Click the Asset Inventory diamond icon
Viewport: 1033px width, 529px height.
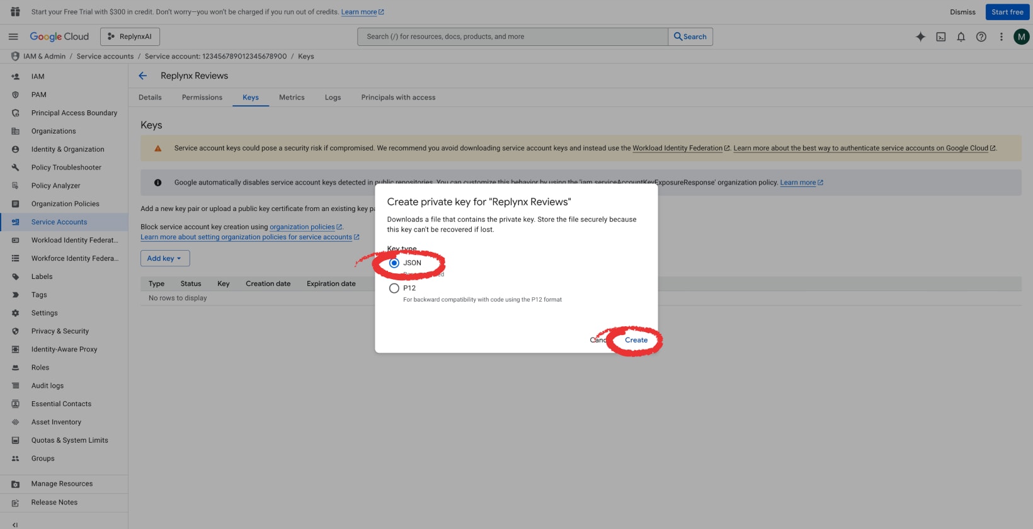[15, 422]
